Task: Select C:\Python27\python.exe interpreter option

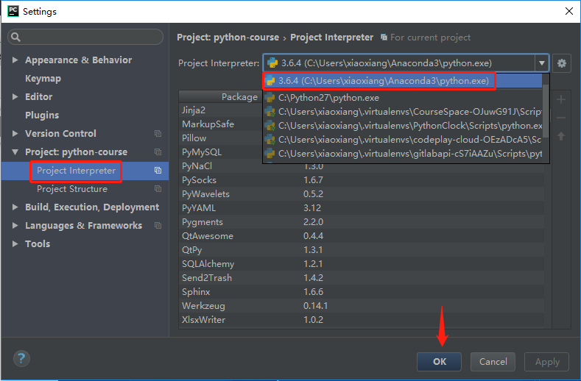Action: [x=403, y=98]
